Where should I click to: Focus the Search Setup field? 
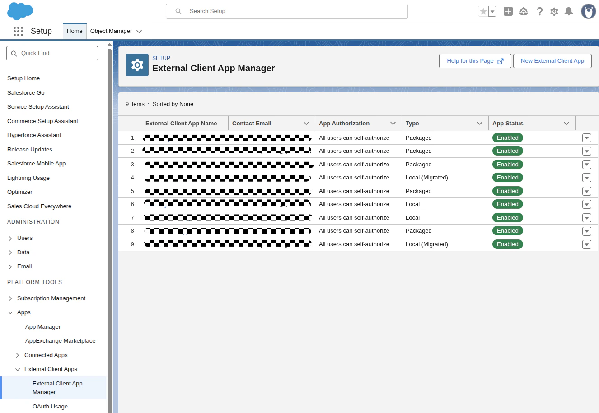tap(287, 11)
